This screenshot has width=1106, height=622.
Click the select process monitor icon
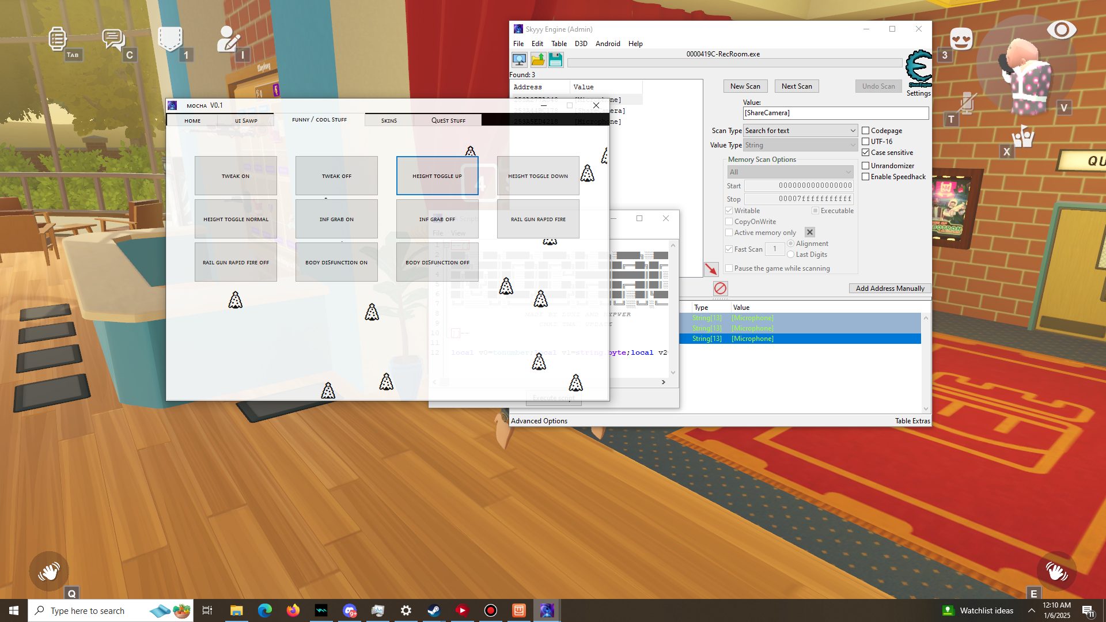519,60
